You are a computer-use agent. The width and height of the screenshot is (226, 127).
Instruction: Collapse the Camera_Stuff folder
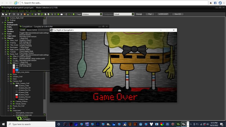(x=8, y=81)
